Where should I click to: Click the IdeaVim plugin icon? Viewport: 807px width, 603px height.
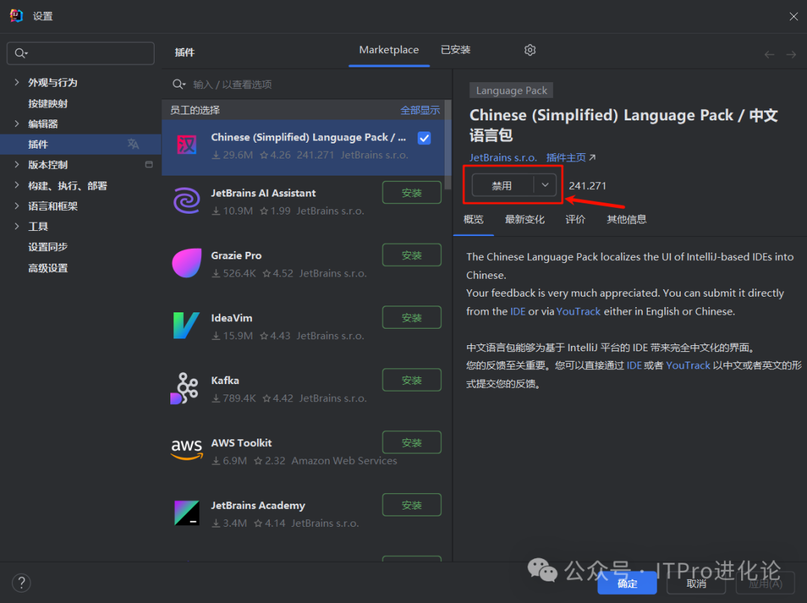(x=186, y=326)
